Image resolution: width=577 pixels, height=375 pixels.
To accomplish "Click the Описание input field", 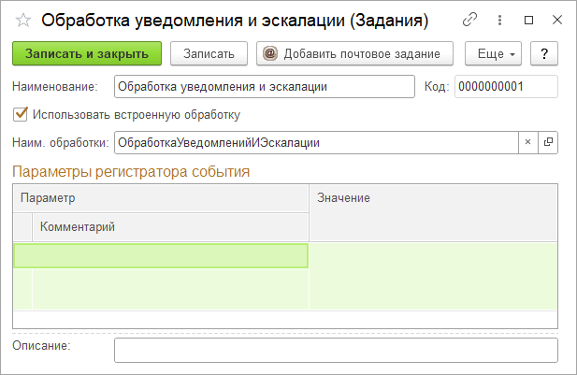I will [x=336, y=349].
